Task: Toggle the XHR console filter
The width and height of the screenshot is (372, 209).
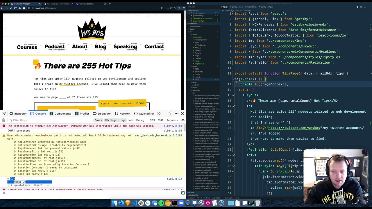Action: [161, 120]
